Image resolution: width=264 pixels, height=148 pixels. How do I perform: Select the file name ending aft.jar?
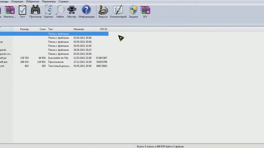click(3, 58)
